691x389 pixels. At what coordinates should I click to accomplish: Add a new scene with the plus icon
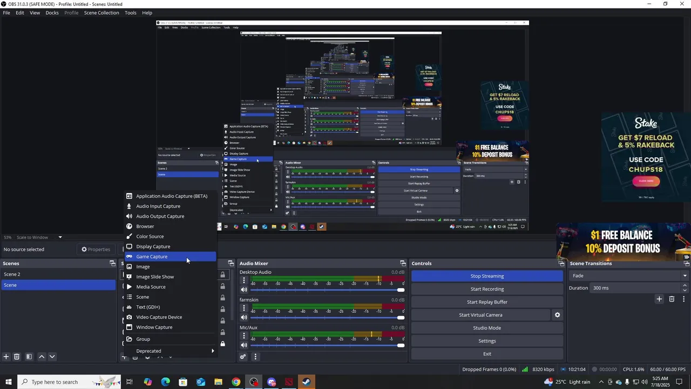(x=6, y=357)
